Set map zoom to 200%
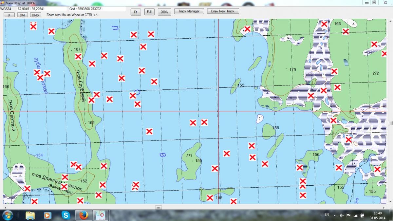This screenshot has height=221, width=393. [164, 12]
